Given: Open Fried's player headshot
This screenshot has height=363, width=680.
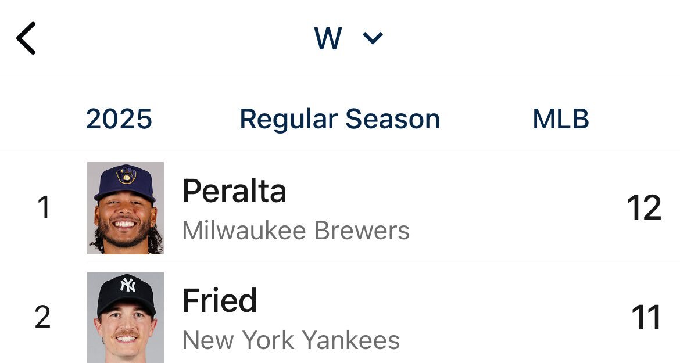Looking at the screenshot, I should pos(126,317).
